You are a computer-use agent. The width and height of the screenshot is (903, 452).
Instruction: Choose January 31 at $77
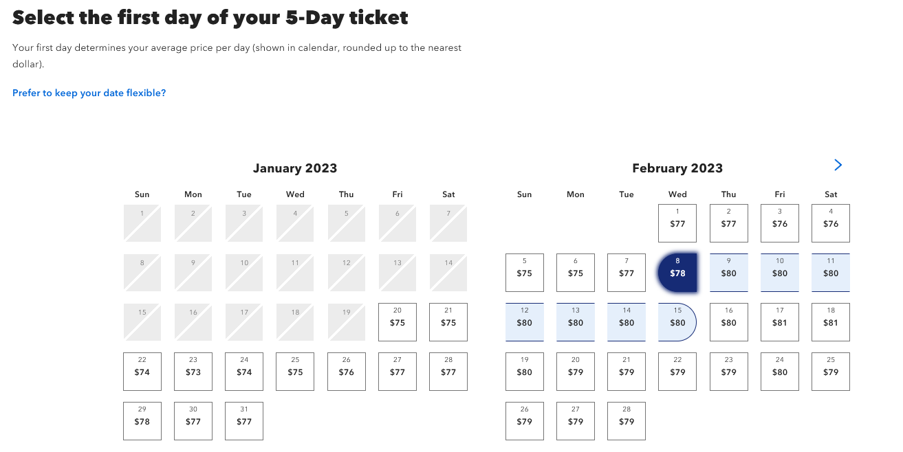(x=244, y=421)
